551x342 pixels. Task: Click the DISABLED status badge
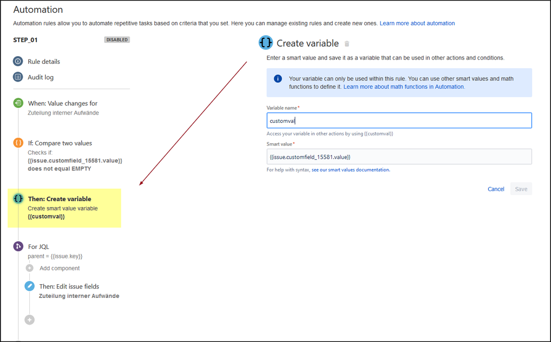coord(117,40)
